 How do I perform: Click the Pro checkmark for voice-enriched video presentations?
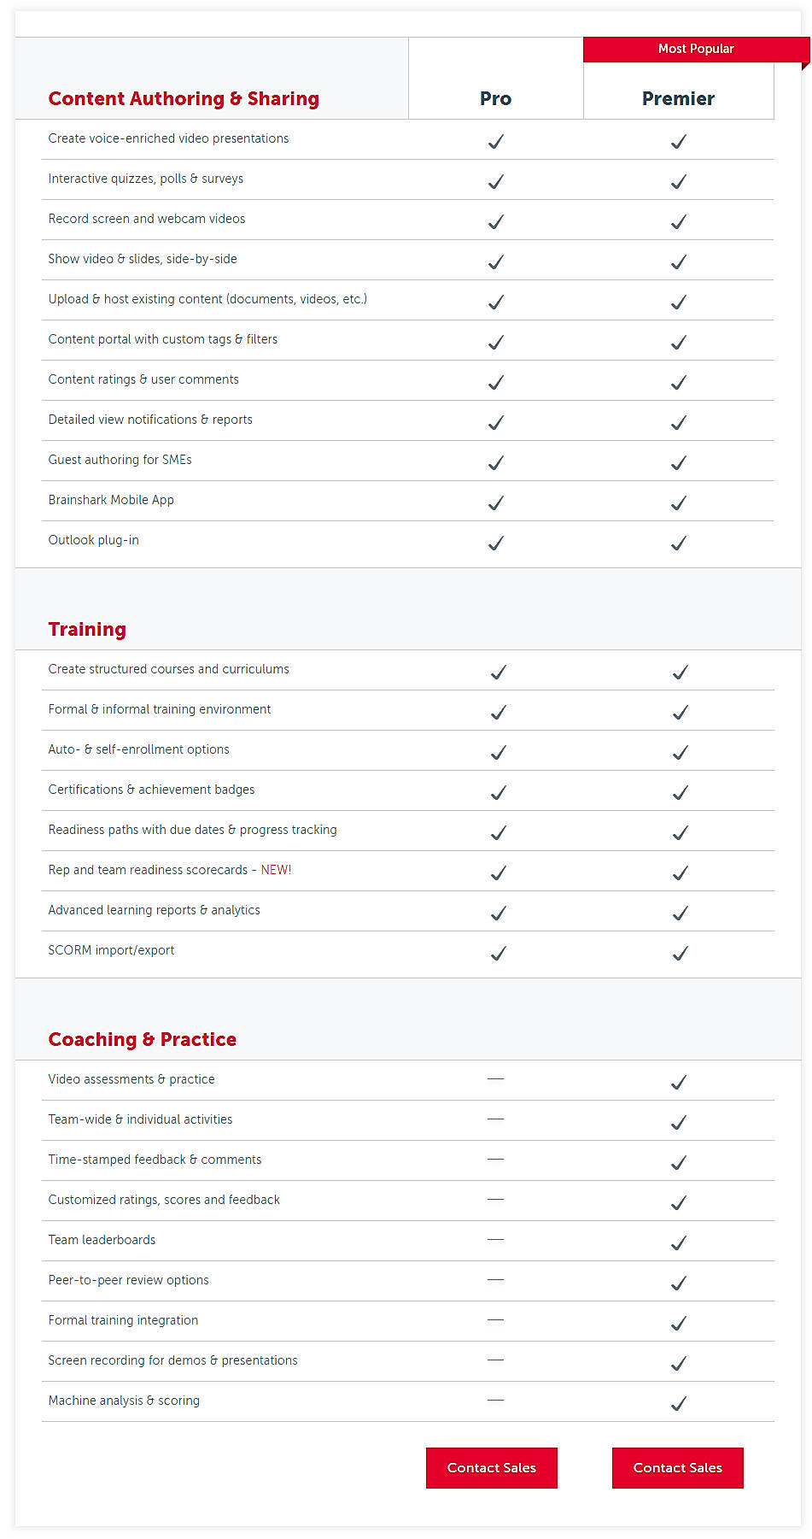click(495, 141)
